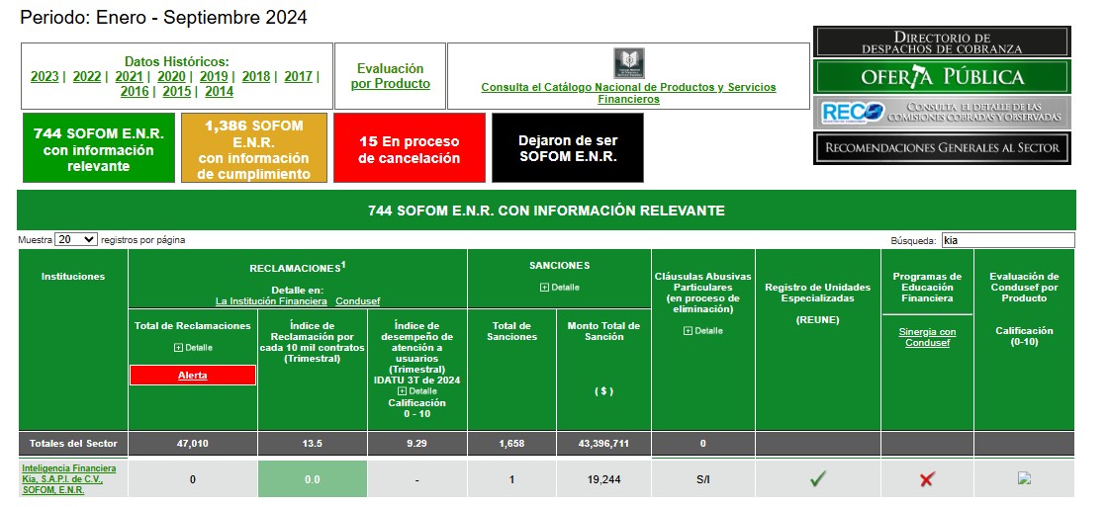Screen dimensions: 1108x507
Task: Click the red Alerta button
Action: point(192,376)
